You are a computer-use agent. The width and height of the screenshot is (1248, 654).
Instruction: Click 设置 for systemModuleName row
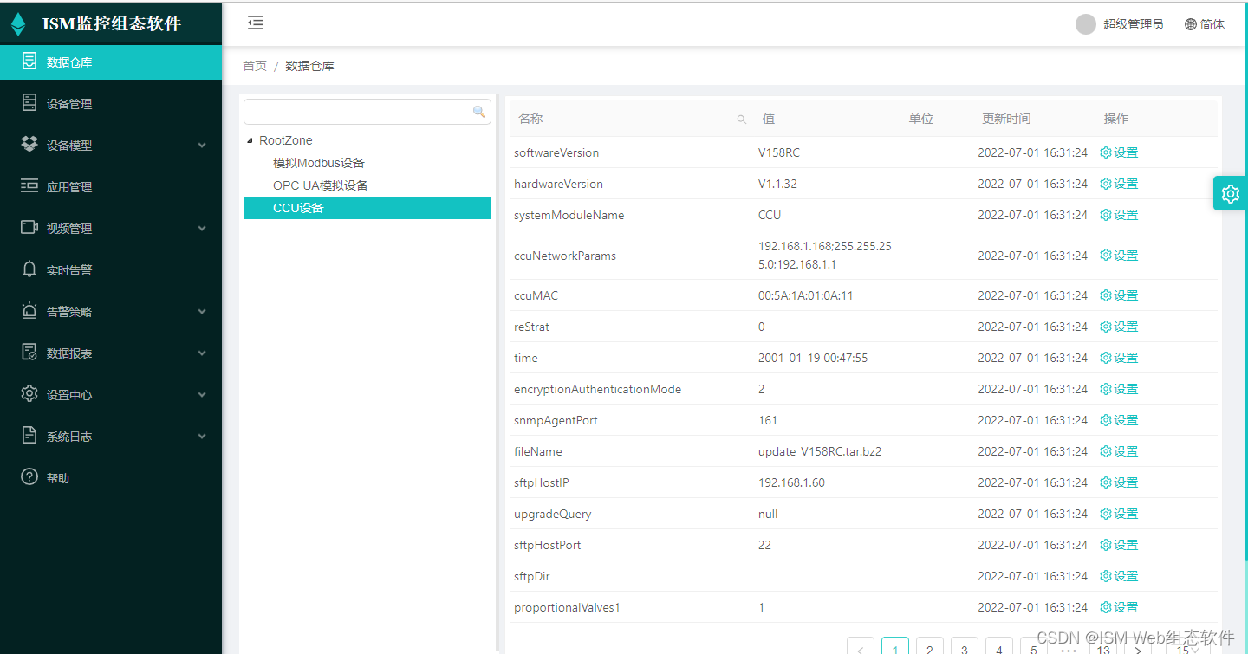click(x=1119, y=215)
